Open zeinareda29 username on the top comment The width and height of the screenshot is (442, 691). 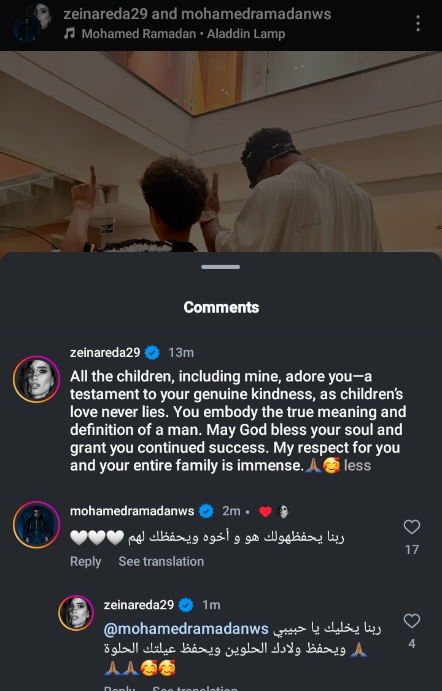(105, 353)
